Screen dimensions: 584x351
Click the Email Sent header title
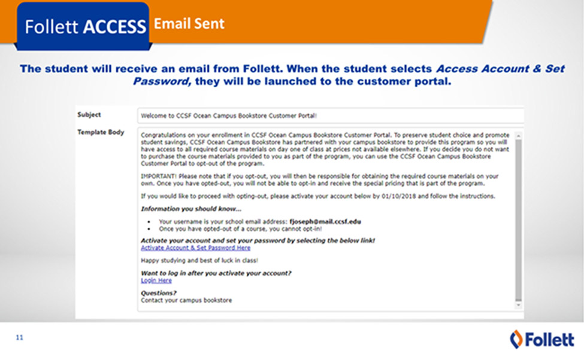tap(189, 23)
